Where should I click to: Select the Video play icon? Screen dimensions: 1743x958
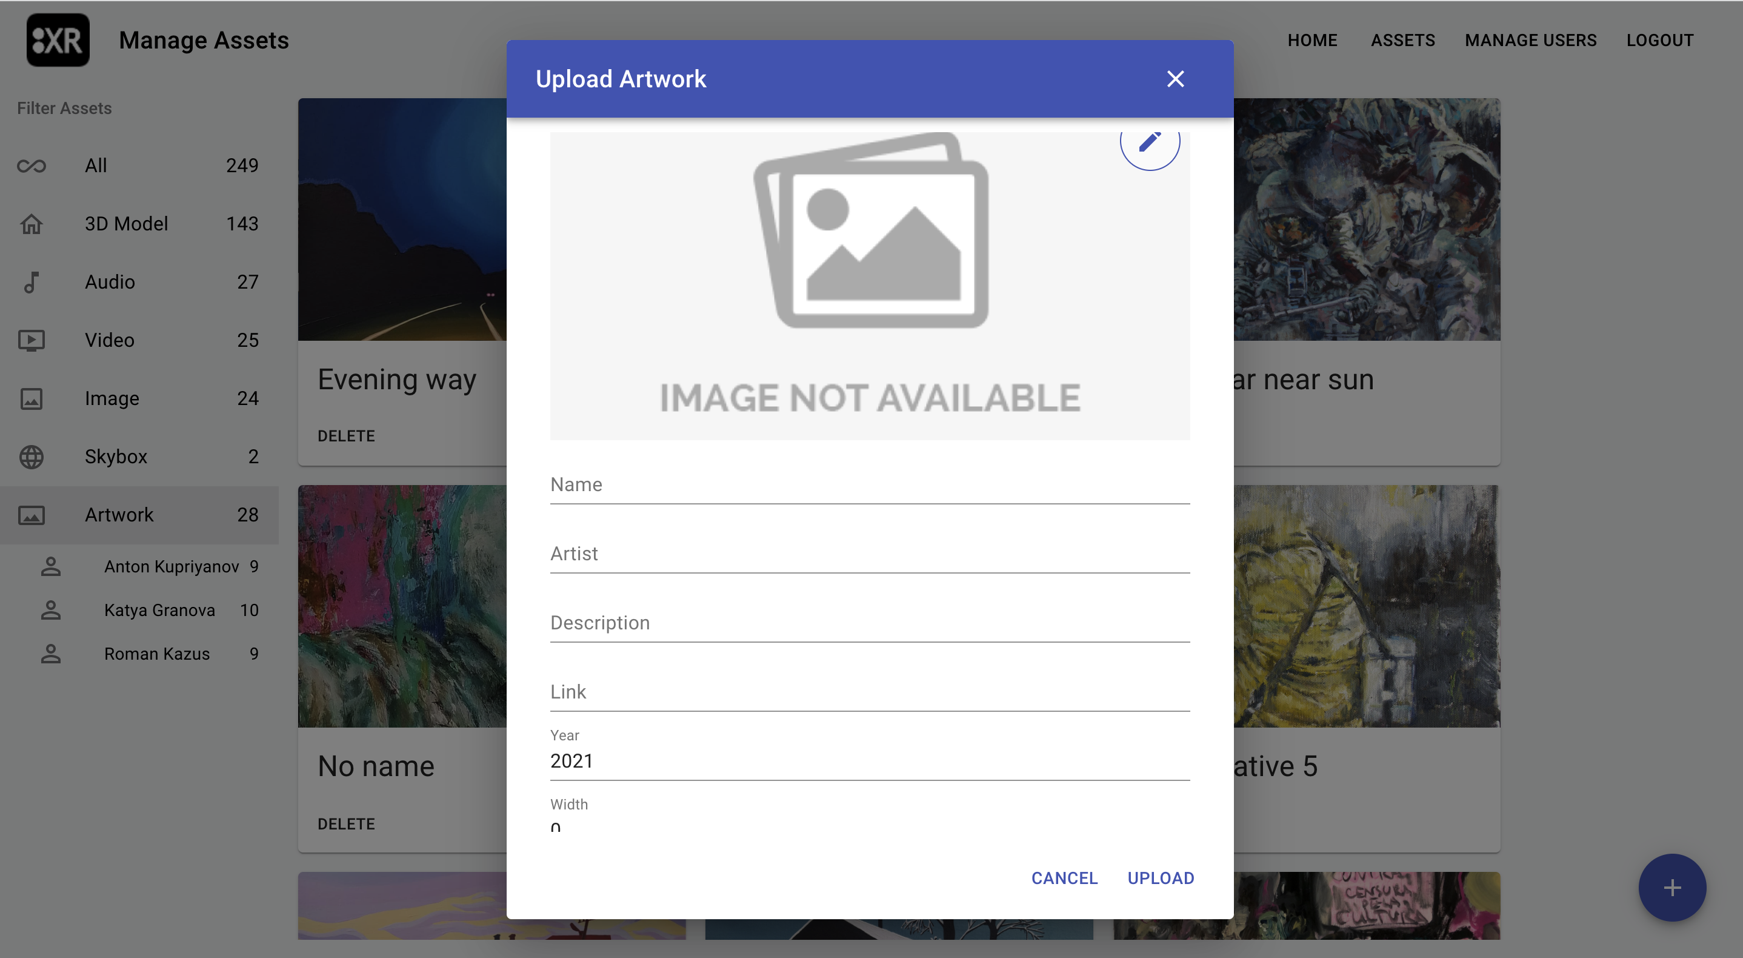(31, 341)
